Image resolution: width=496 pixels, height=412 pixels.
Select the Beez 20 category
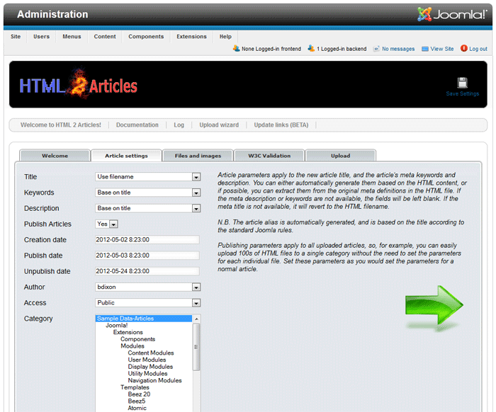pos(139,394)
